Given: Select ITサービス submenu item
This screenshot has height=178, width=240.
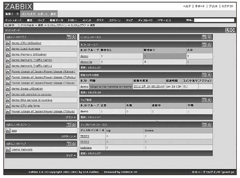Looking at the screenshot, I should tap(164, 20).
